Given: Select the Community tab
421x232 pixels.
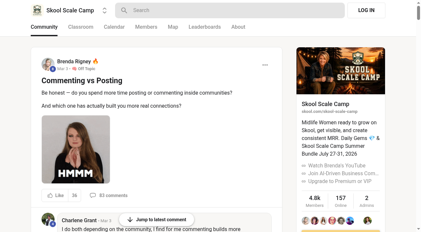Looking at the screenshot, I should tap(44, 27).
